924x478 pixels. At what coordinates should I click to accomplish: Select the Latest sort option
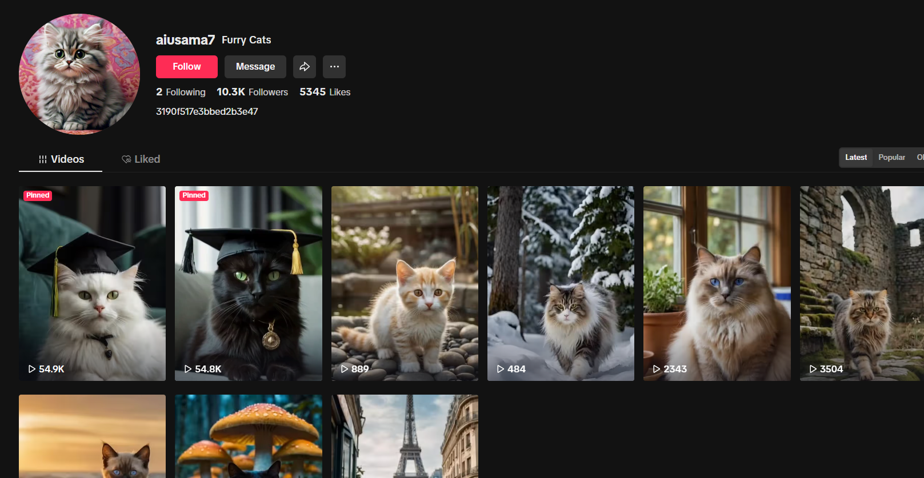pyautogui.click(x=855, y=158)
